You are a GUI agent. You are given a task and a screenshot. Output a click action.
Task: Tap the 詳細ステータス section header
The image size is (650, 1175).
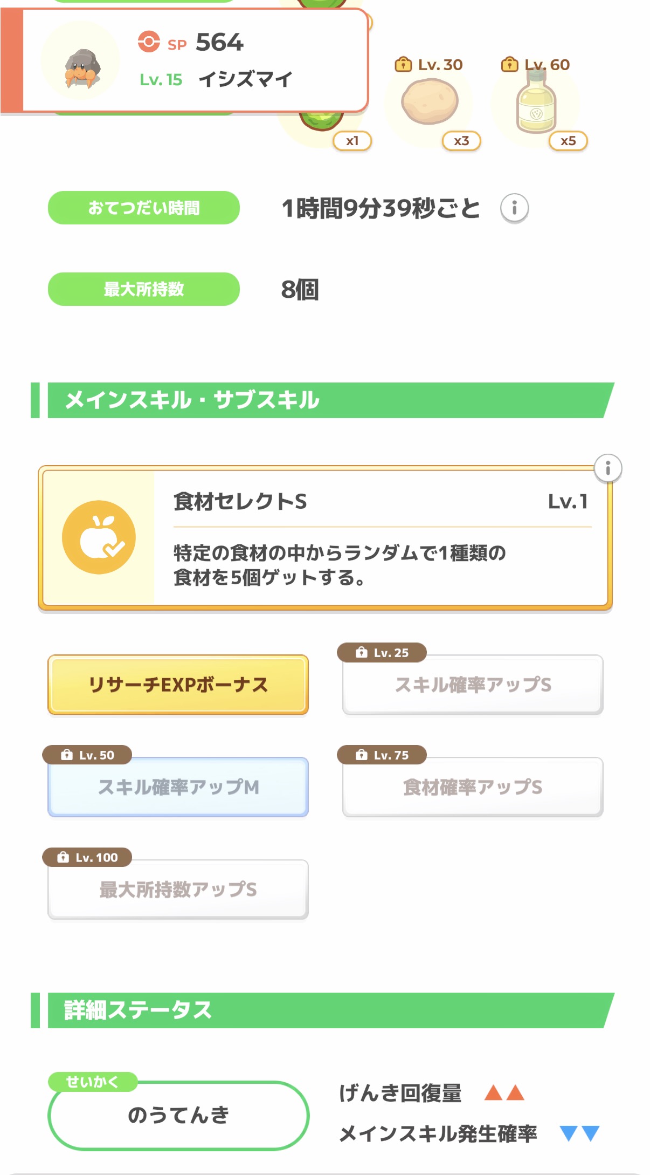click(323, 1010)
